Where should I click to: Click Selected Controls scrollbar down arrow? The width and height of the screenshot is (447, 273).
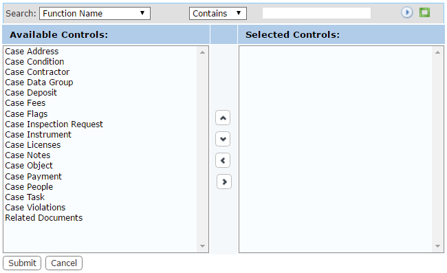click(x=437, y=246)
